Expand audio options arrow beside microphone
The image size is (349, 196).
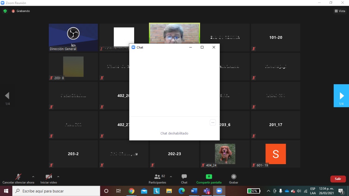point(33,177)
